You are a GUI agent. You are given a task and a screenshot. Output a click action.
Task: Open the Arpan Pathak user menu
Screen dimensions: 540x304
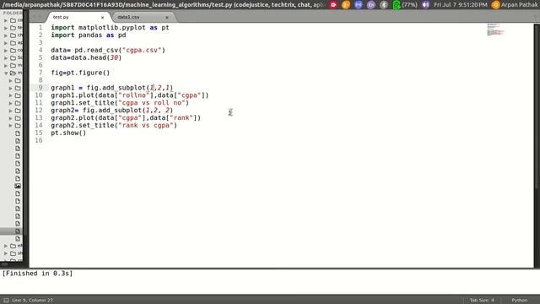coord(515,5)
